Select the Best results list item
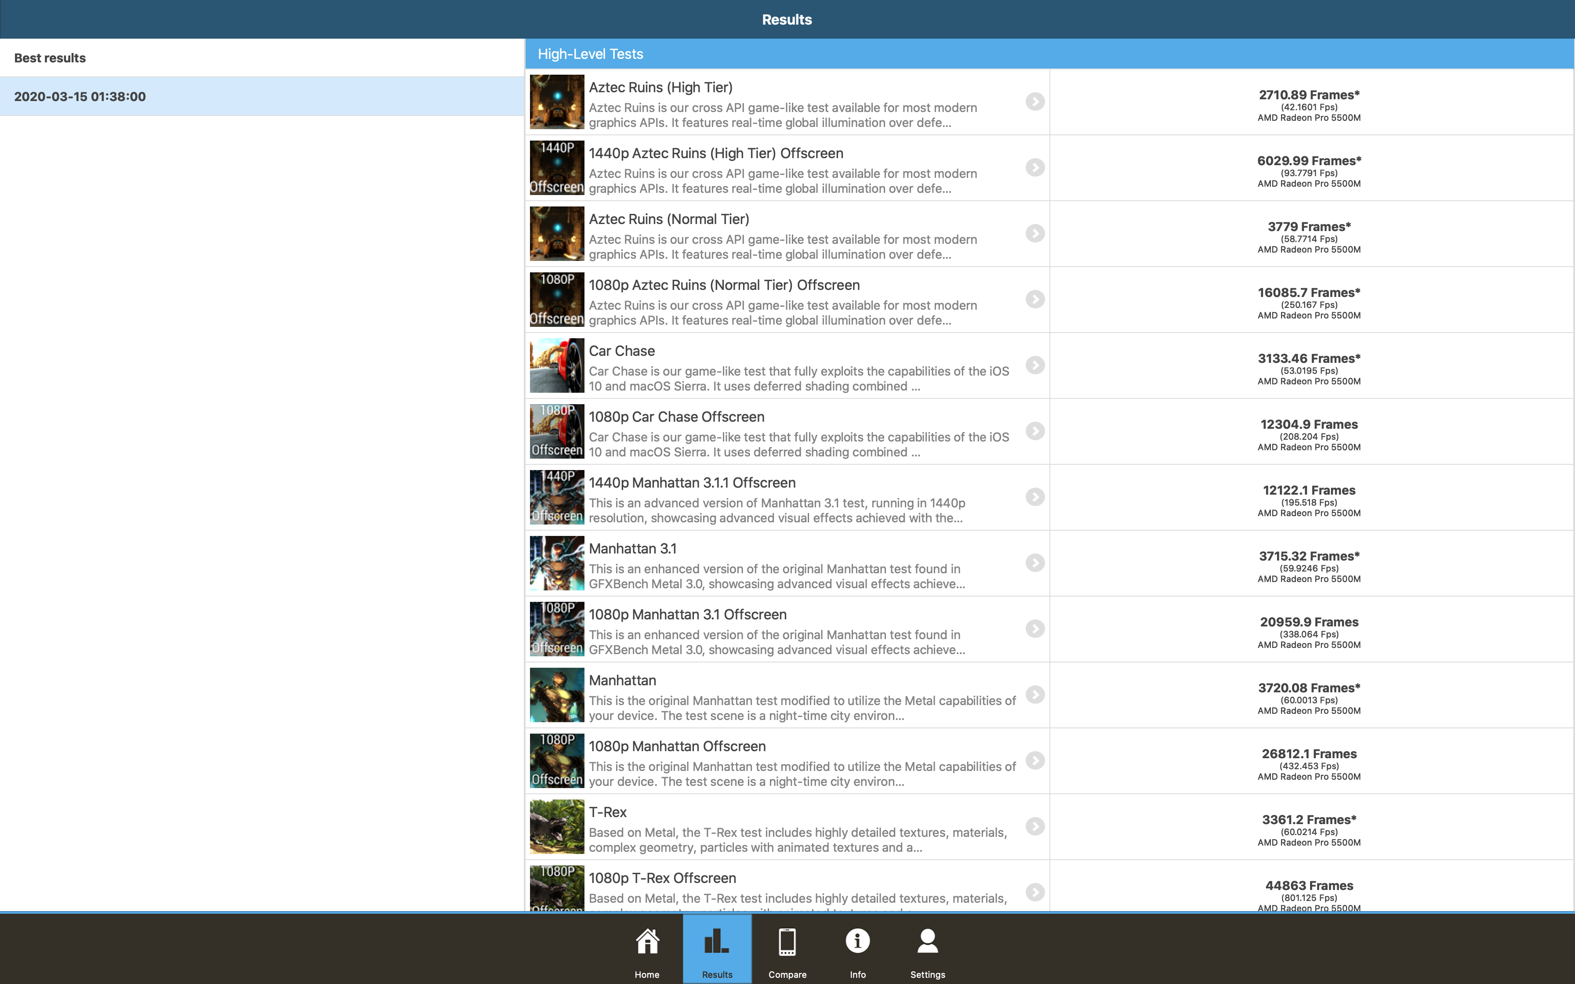Image resolution: width=1575 pixels, height=984 pixels. 261,58
